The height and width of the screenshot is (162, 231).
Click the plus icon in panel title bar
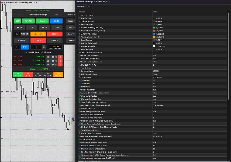(x=19, y=15)
